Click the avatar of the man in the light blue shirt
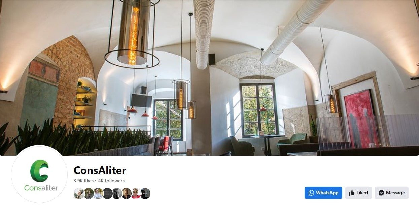The image size is (419, 209). [98, 194]
